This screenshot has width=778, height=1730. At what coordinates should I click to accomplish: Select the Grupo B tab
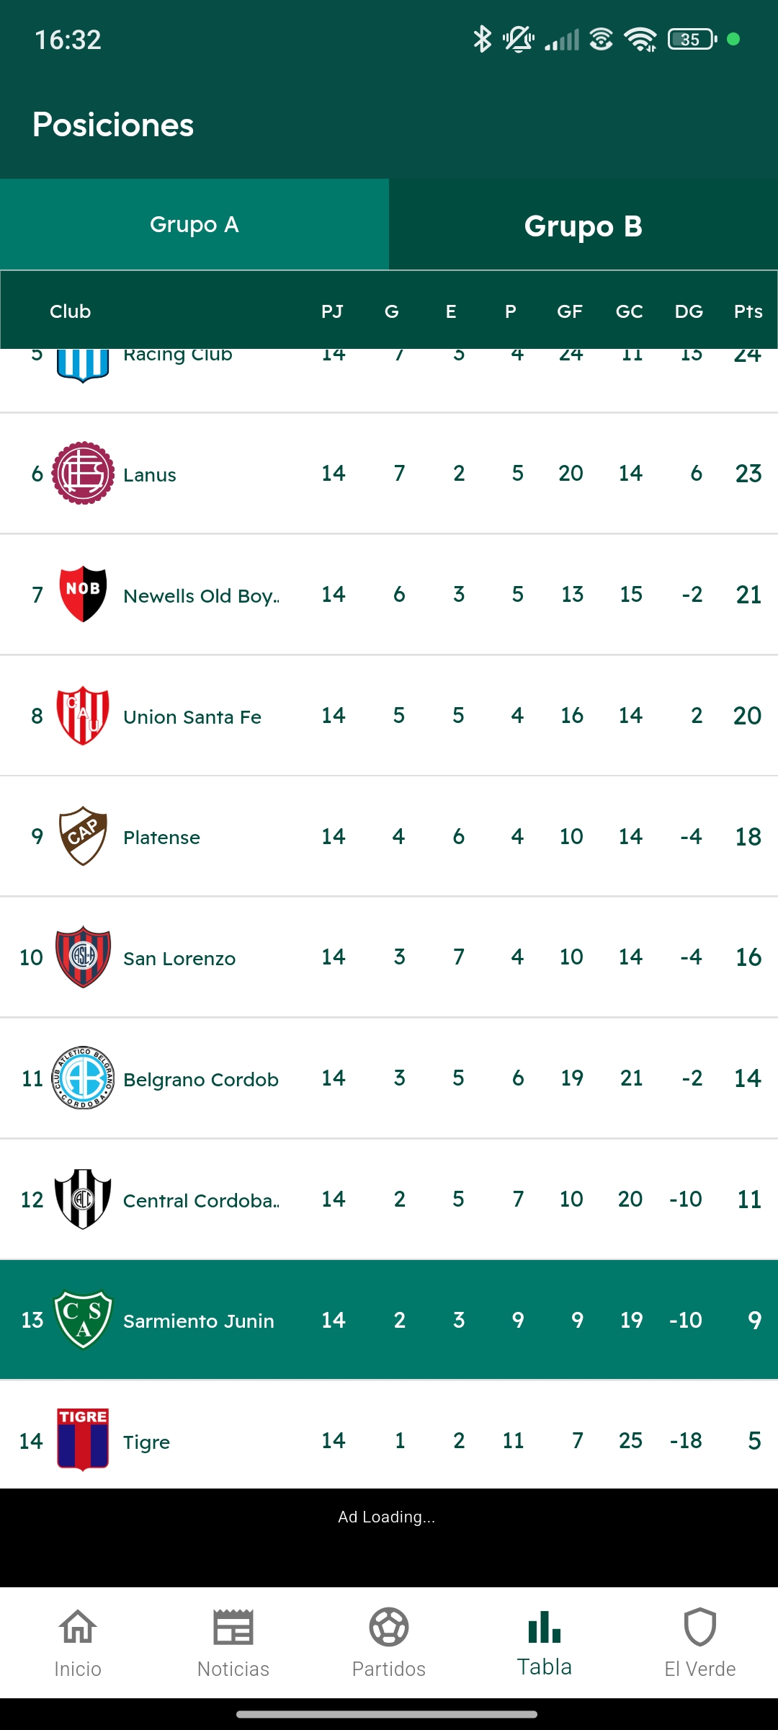tap(583, 226)
